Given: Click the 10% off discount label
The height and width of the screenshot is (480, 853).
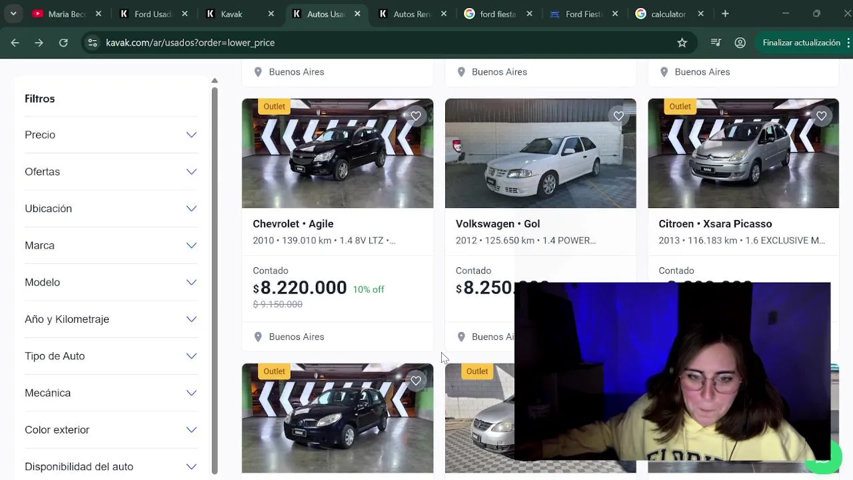Looking at the screenshot, I should coord(369,289).
